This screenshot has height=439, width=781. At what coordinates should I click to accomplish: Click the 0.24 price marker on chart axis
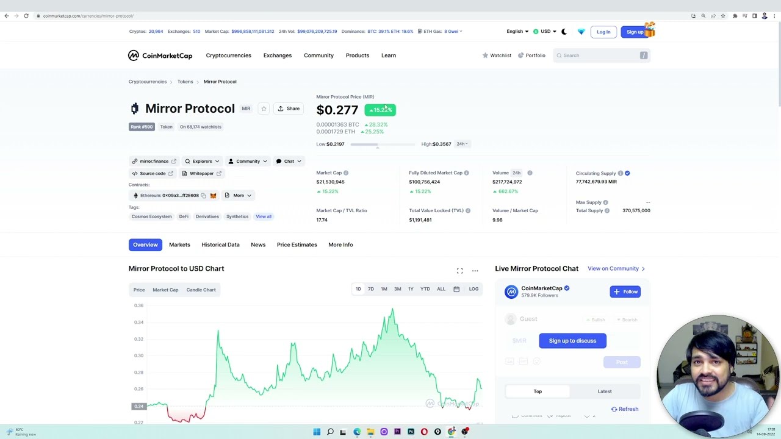coord(139,406)
